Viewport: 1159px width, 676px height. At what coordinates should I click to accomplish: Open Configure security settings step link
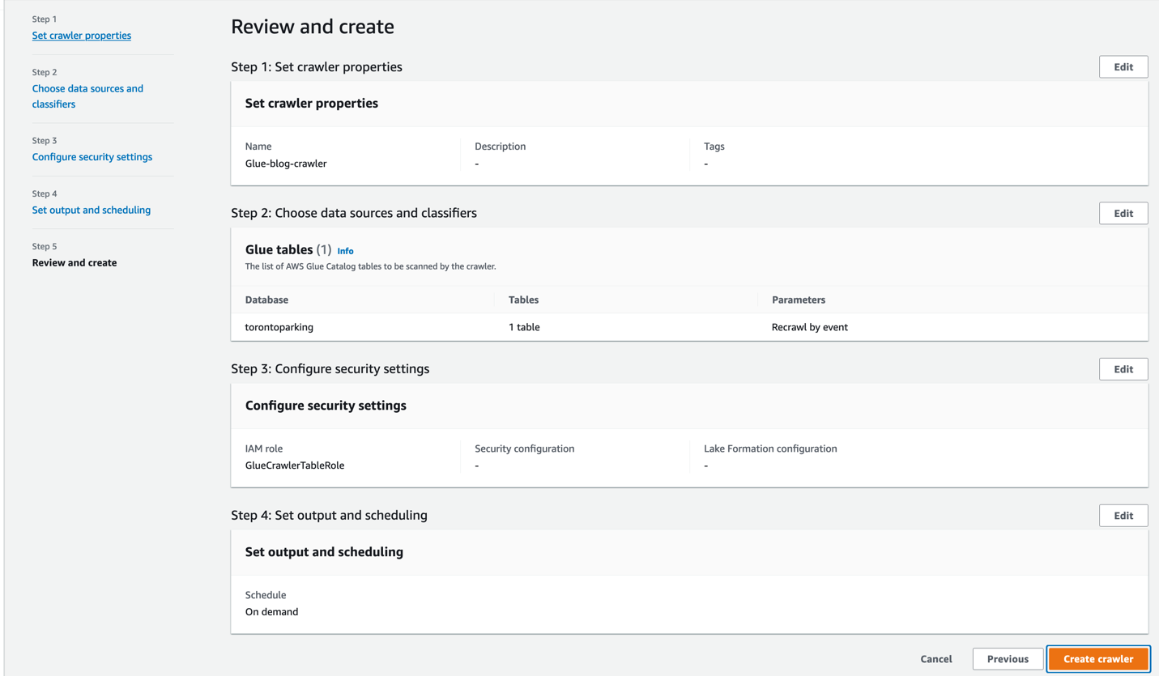(x=92, y=157)
